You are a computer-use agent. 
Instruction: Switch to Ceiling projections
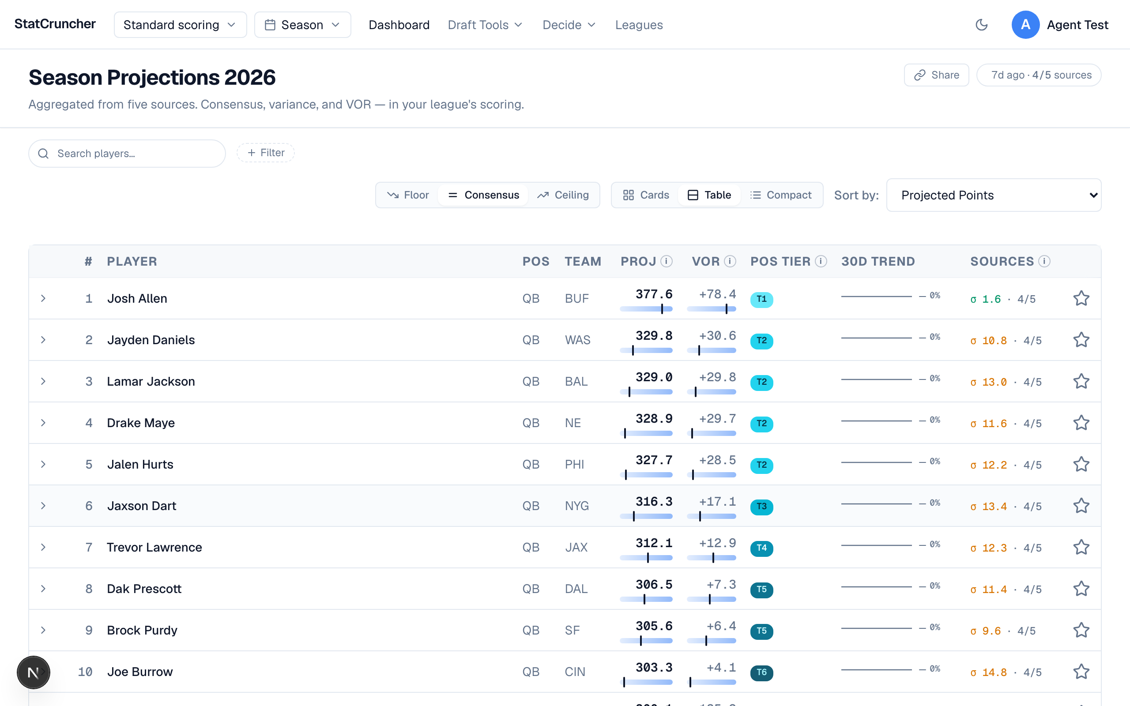point(563,195)
